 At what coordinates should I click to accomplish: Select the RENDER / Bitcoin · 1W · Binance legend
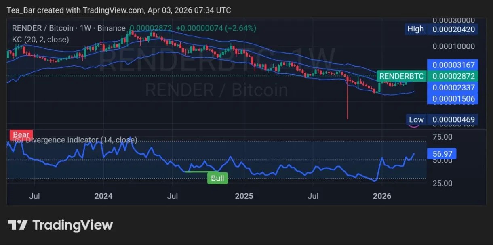[x=69, y=28]
